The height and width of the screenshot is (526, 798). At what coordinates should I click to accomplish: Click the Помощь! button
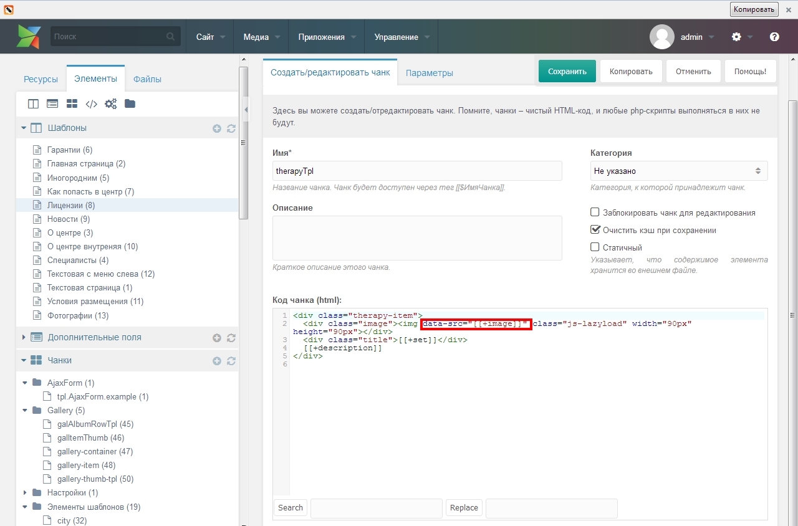click(750, 71)
